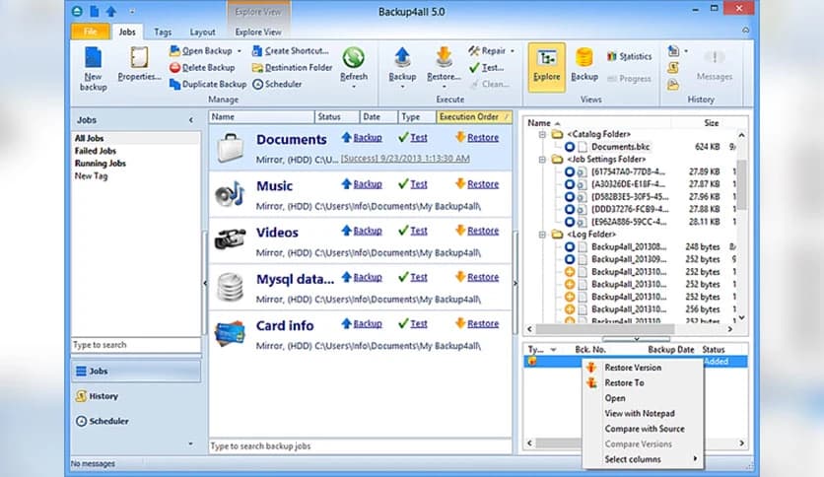The image size is (824, 477).
Task: Choose Restore Version in the context menu
Action: click(633, 368)
